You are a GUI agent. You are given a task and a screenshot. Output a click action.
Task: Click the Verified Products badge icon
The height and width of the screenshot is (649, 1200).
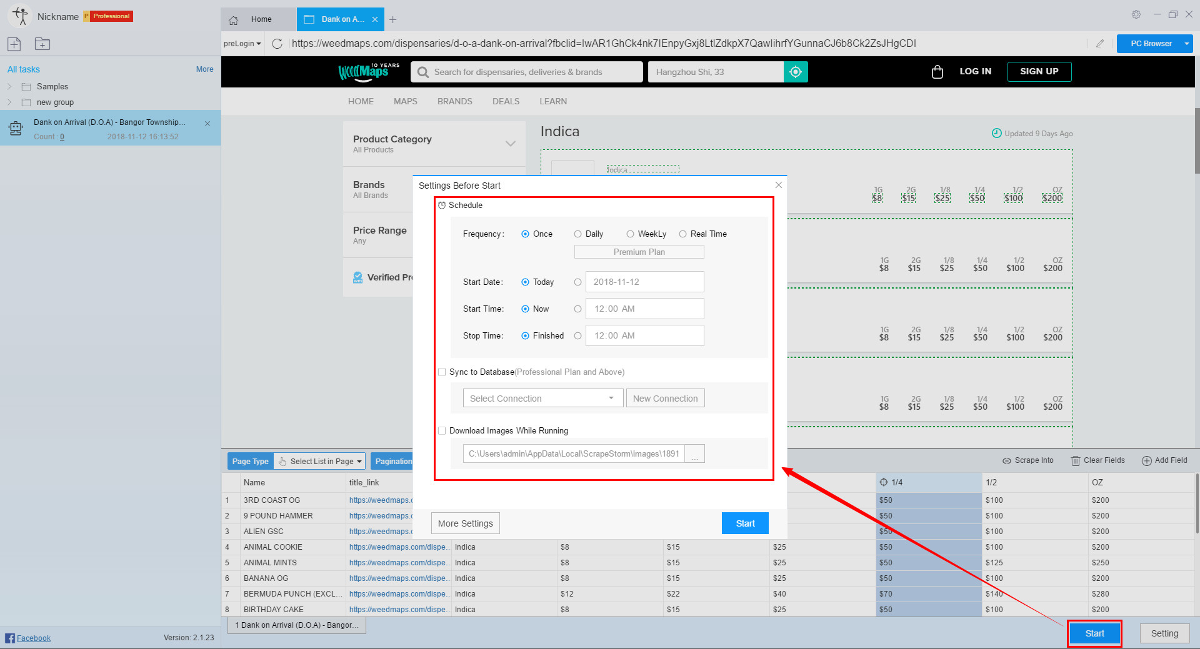tap(357, 277)
